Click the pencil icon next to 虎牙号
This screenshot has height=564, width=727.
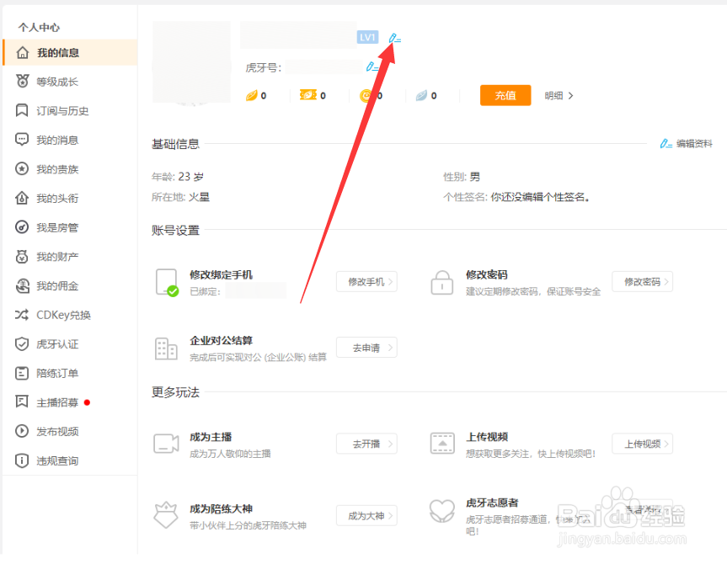[x=372, y=67]
